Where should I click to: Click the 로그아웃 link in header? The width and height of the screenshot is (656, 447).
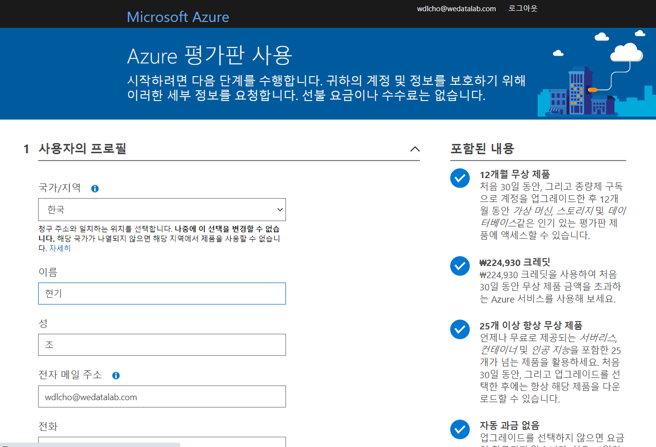(x=523, y=8)
